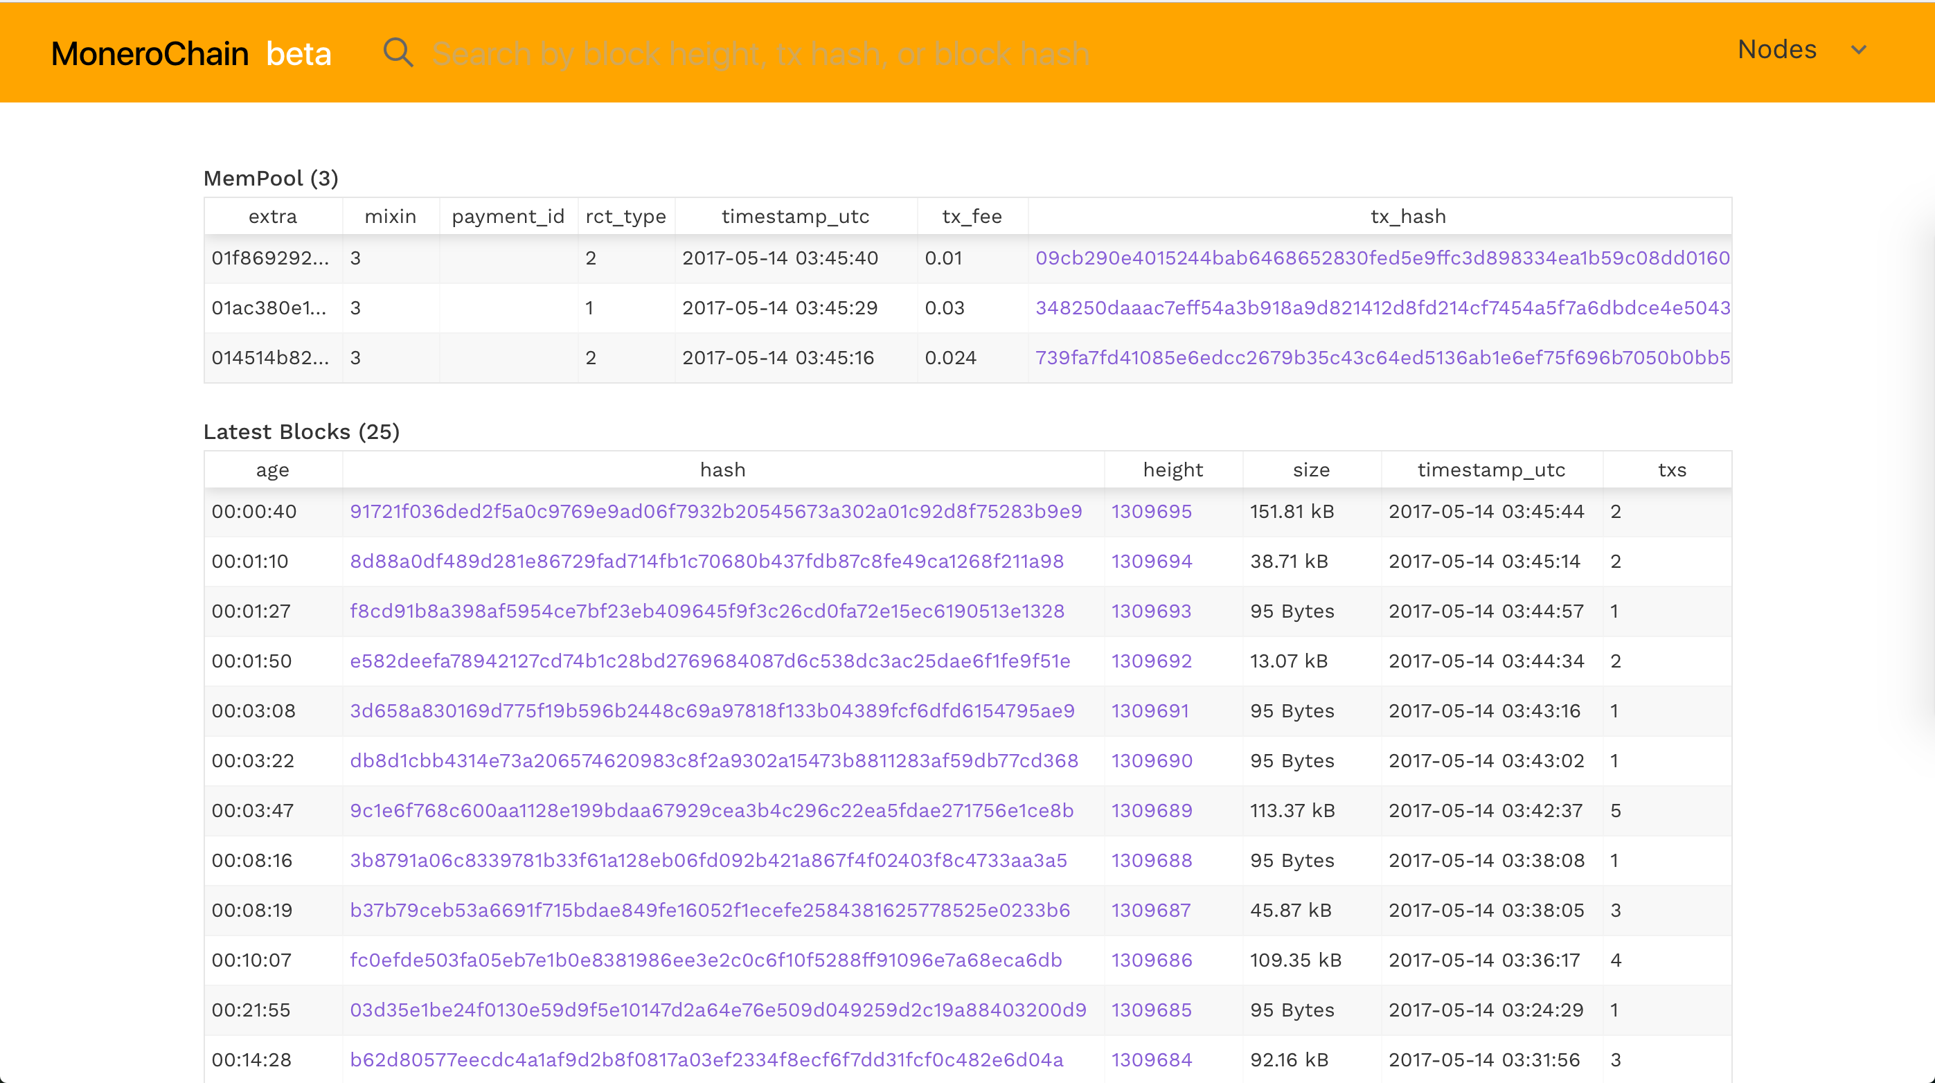Open the Nodes menu label
The height and width of the screenshot is (1083, 1935).
click(1776, 50)
